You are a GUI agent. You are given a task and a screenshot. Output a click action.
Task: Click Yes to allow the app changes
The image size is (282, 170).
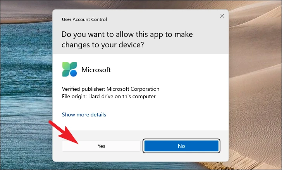click(x=101, y=146)
